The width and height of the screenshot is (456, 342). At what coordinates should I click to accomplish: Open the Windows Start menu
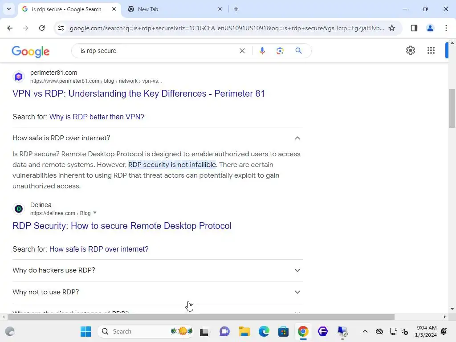85,331
